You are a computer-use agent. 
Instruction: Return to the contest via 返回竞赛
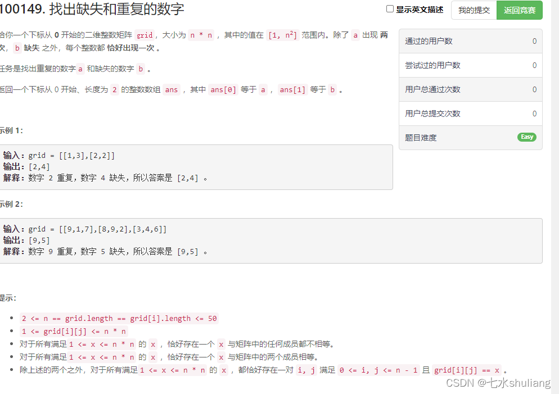519,10
